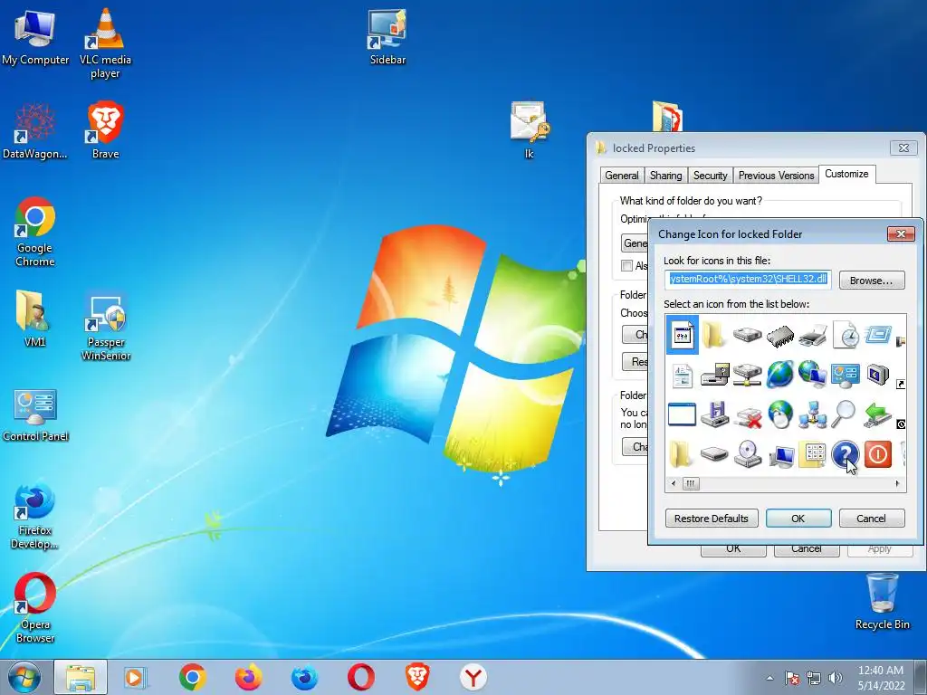Select the Passper WinSenior shortcut
Viewport: 927px width, 695px height.
click(x=106, y=326)
